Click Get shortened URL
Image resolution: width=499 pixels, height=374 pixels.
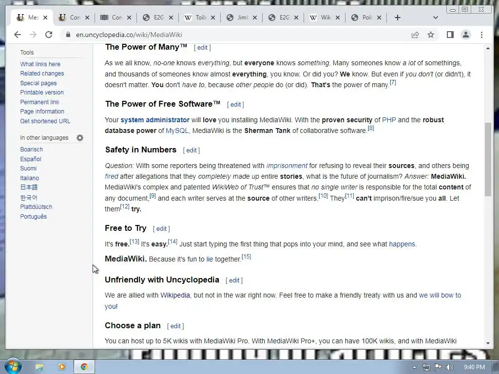[x=45, y=121]
